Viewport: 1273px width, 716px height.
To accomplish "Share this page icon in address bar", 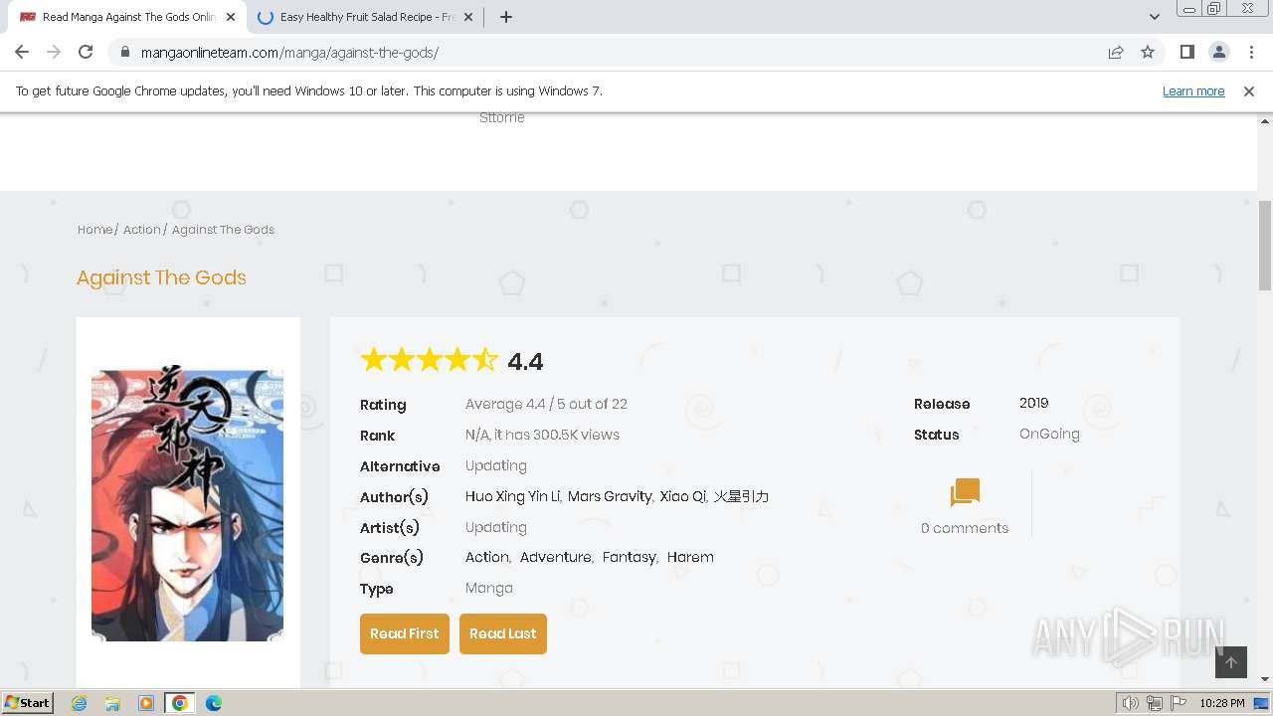I will 1116,53.
